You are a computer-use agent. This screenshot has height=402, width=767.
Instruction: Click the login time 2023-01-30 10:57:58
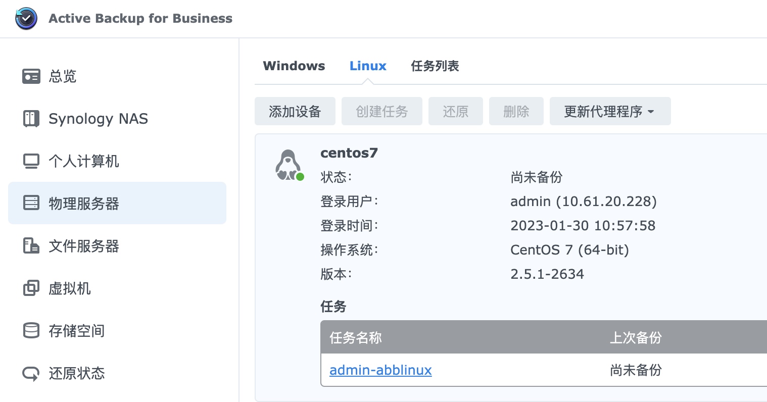coord(583,226)
